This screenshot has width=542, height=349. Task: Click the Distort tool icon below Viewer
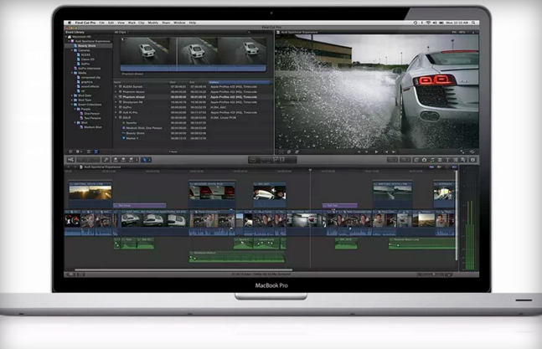pos(297,151)
